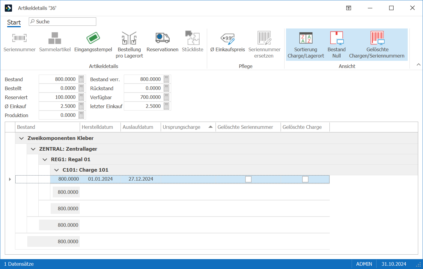Open the Seriennummer ribbon tool

coord(19,42)
